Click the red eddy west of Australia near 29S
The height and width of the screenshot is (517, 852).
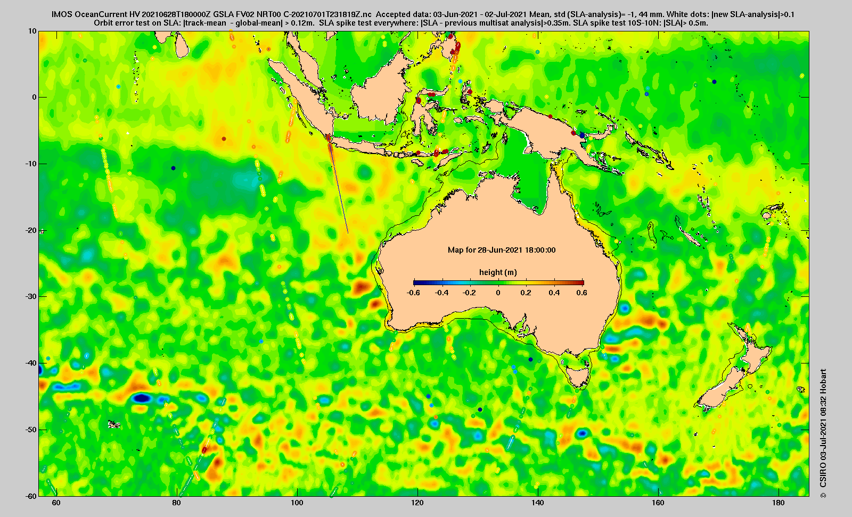[361, 288]
